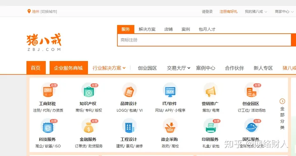Open the 我的猪八戒 dropdown
The image size is (296, 156).
256,12
